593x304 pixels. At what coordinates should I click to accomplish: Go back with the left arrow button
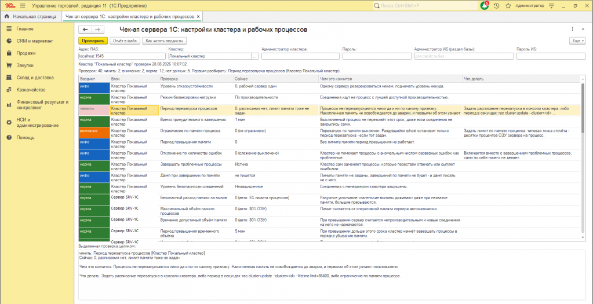coord(85,30)
